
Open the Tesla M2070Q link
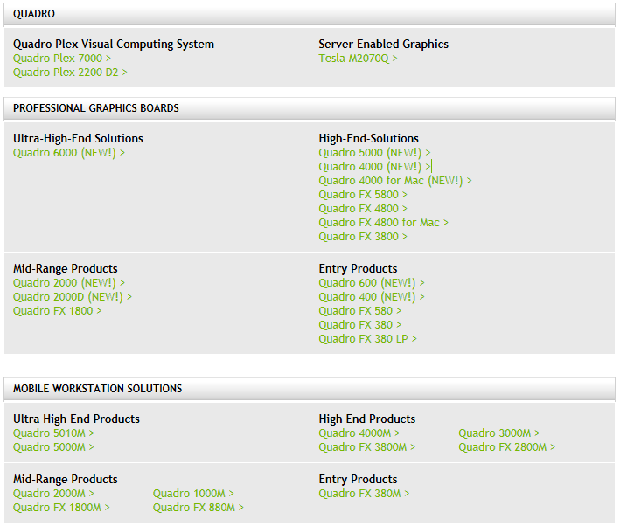click(x=358, y=59)
